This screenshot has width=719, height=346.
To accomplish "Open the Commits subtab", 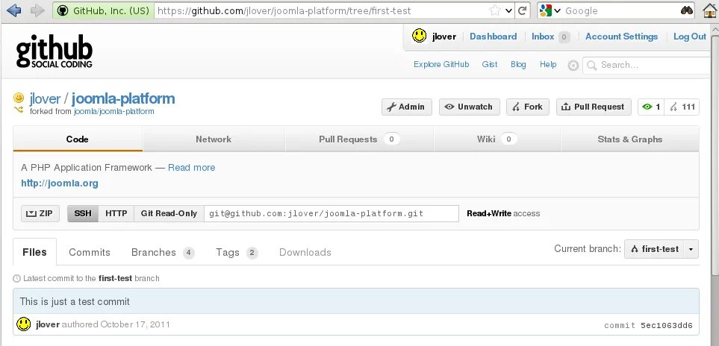I will pyautogui.click(x=90, y=253).
